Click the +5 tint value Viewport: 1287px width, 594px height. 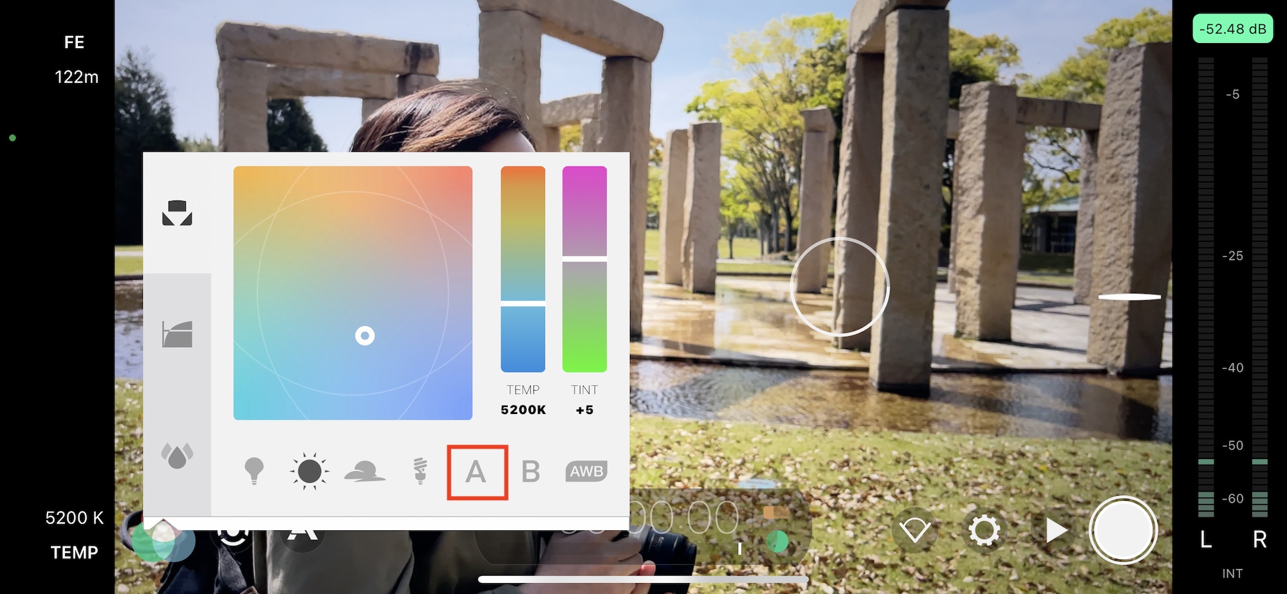point(584,410)
